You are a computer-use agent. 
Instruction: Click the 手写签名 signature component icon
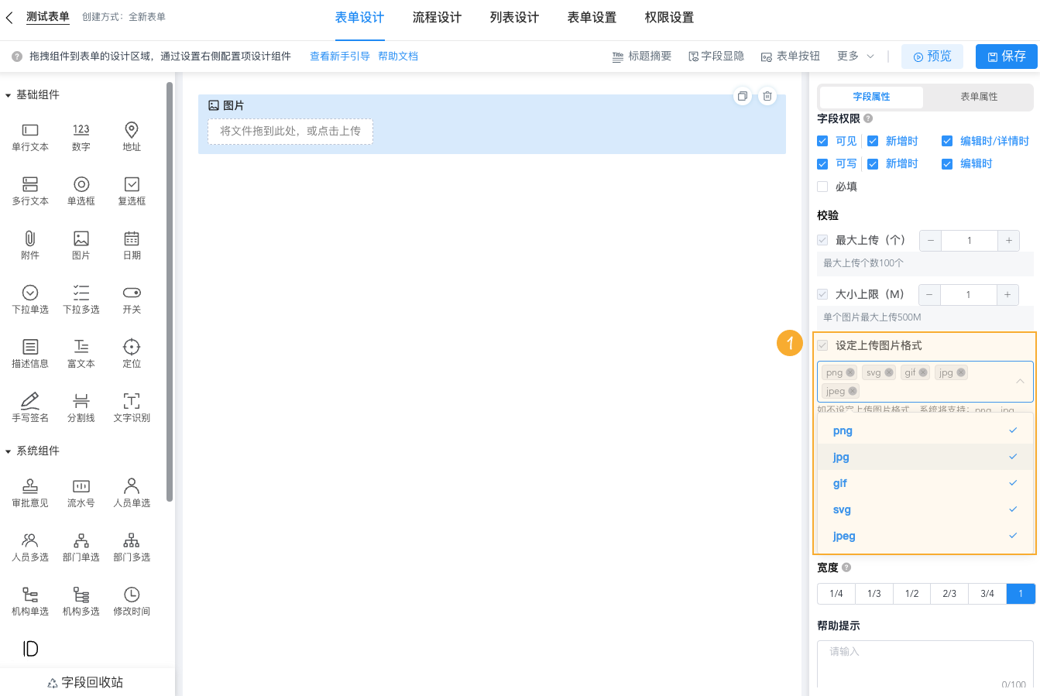pos(29,406)
